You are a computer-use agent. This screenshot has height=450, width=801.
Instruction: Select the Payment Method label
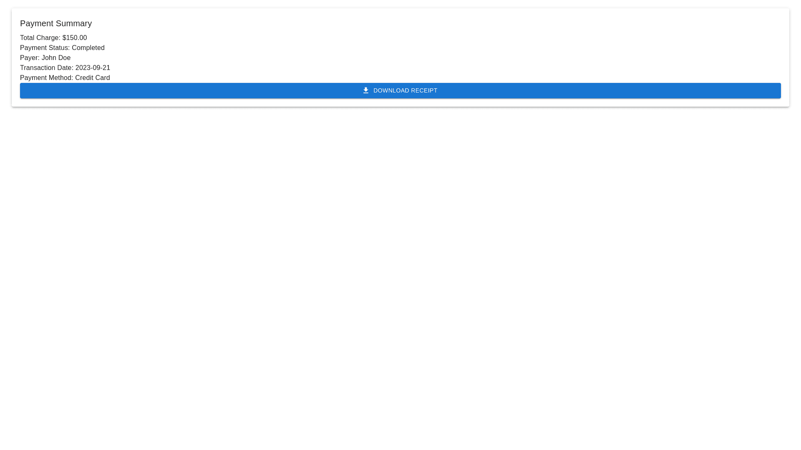tap(46, 78)
